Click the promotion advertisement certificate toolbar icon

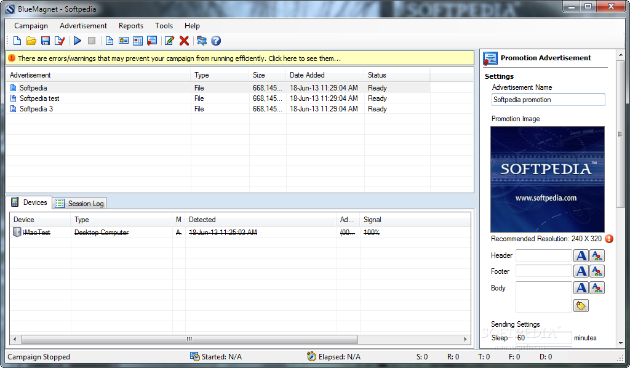click(152, 41)
